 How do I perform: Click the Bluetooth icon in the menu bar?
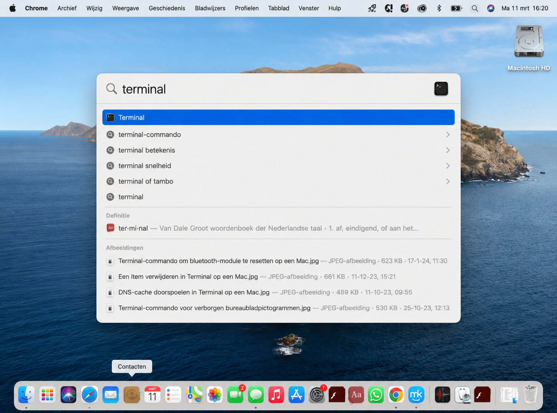[439, 8]
